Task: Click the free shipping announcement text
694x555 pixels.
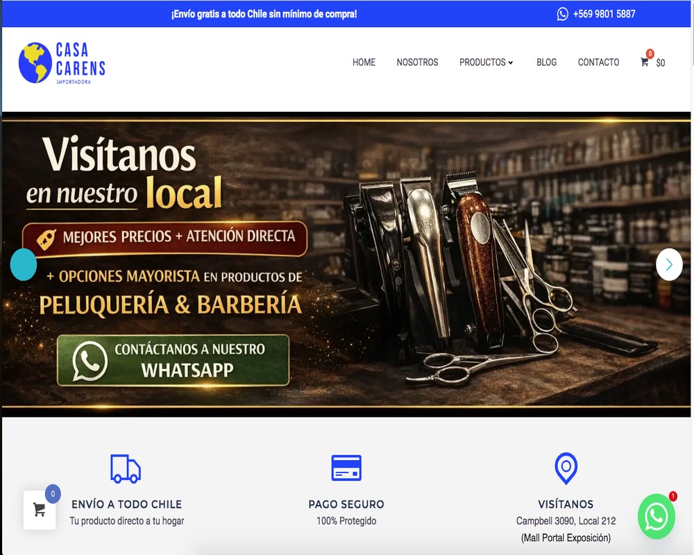Action: [264, 14]
